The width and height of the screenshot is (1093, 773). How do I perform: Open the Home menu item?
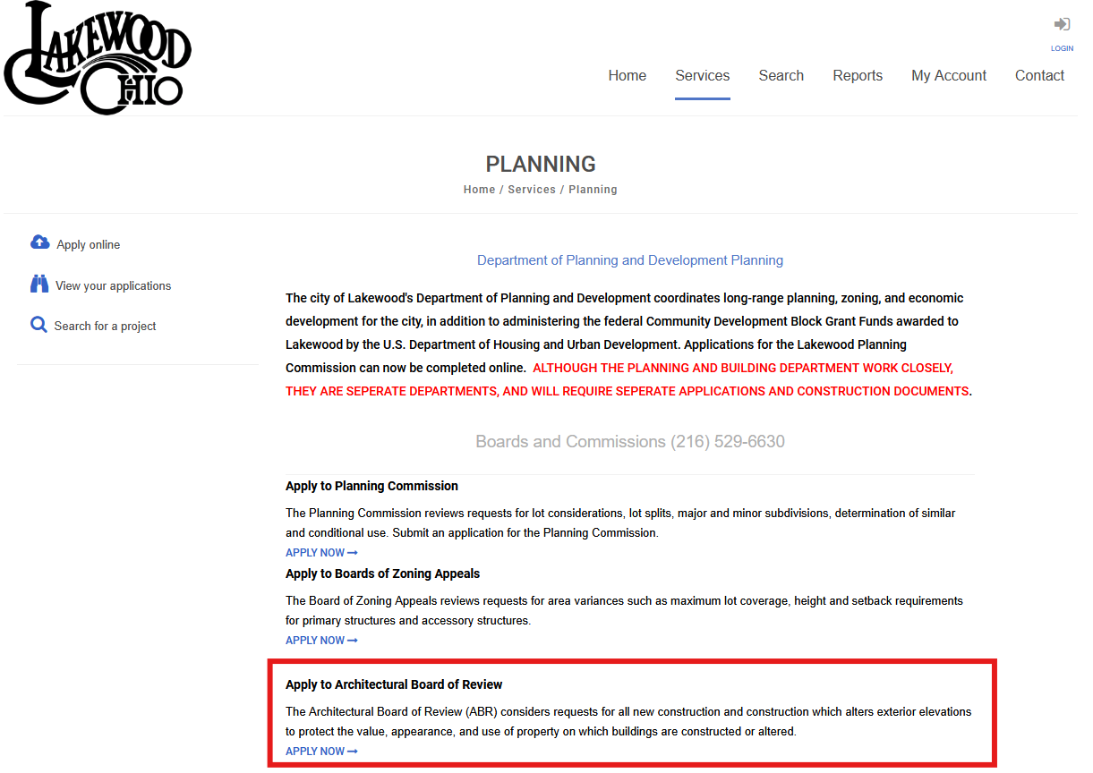(628, 76)
